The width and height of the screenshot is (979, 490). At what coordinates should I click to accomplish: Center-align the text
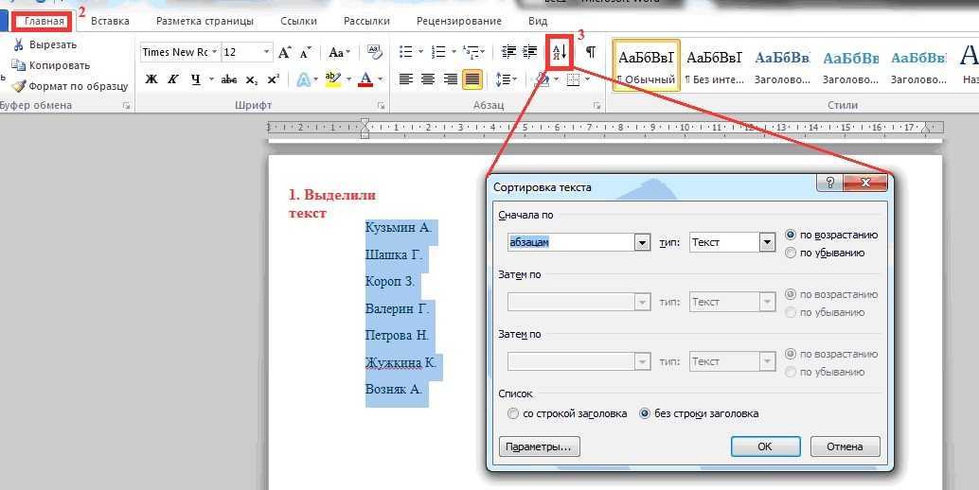click(428, 79)
